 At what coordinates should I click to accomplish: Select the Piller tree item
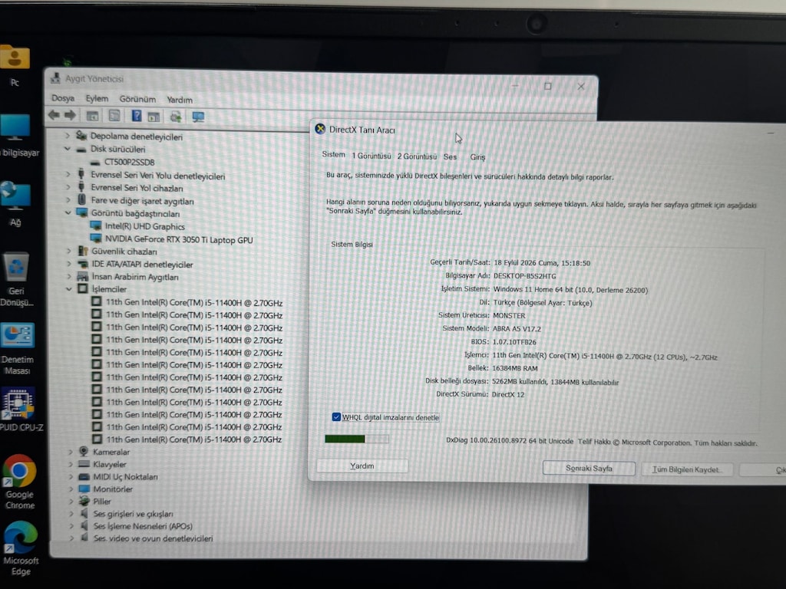(x=102, y=502)
